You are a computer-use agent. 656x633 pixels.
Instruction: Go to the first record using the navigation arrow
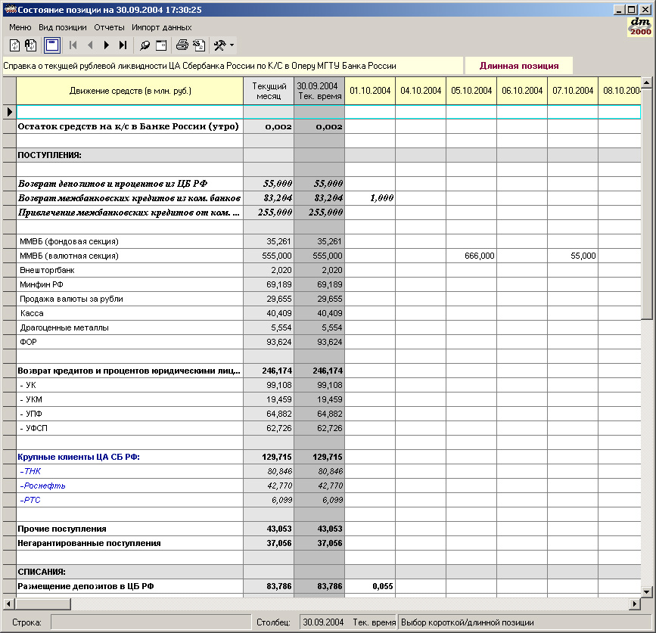(73, 45)
